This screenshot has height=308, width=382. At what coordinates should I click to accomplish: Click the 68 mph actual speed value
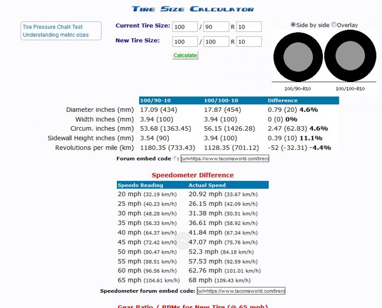pos(219,280)
